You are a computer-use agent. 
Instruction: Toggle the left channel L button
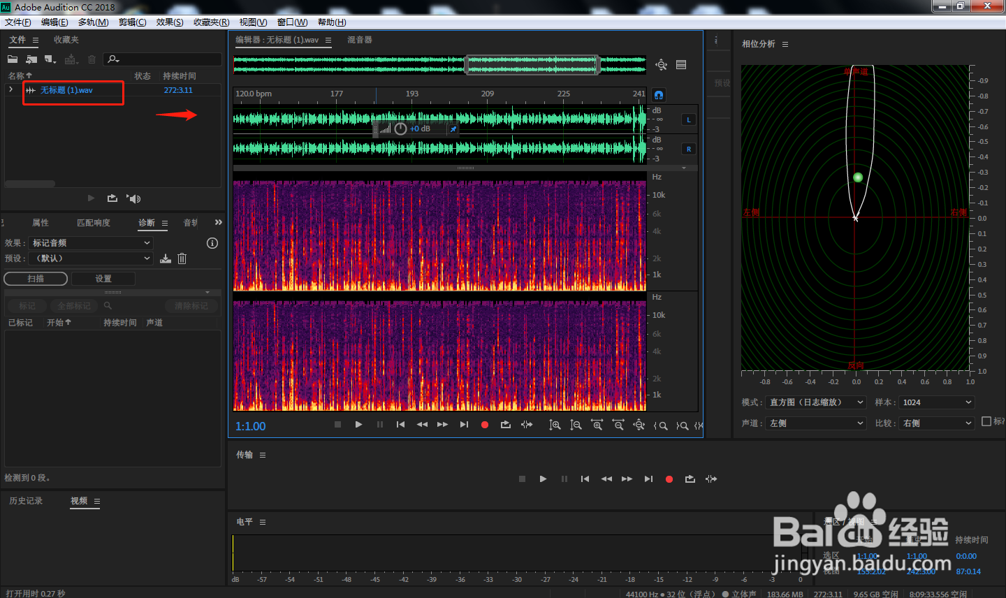point(689,119)
